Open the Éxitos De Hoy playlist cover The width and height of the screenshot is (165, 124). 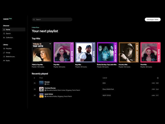pos(107,52)
